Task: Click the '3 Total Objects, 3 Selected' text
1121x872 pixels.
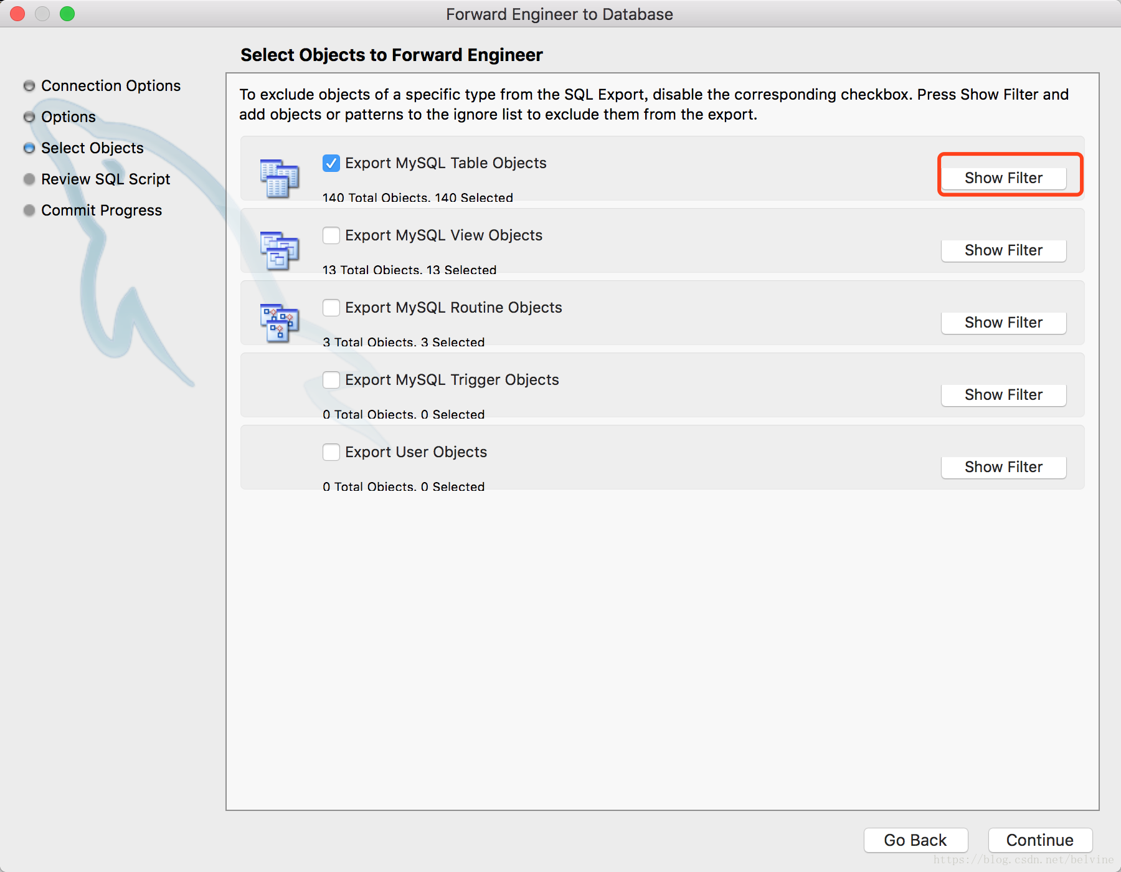Action: [x=404, y=342]
